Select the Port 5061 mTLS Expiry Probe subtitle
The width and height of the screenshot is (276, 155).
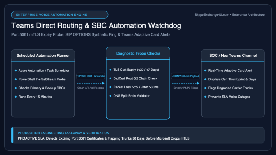pyautogui.click(x=91, y=34)
